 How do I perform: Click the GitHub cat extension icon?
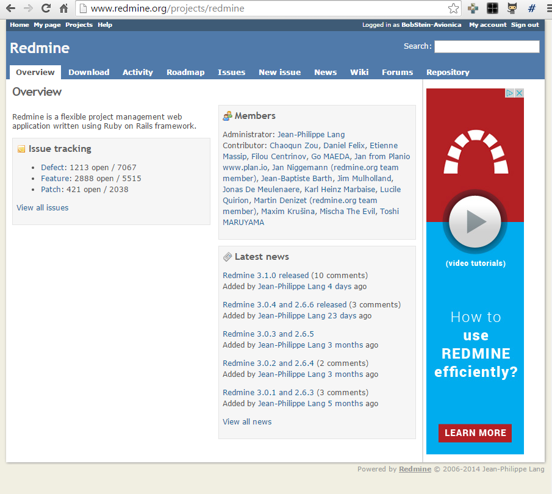click(512, 9)
